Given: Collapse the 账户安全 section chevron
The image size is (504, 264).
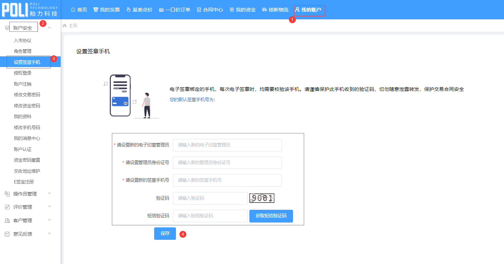Looking at the screenshot, I should (49, 28).
